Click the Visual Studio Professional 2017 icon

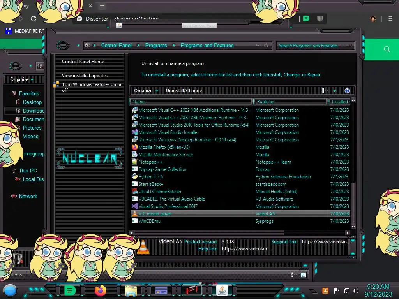tap(134, 206)
